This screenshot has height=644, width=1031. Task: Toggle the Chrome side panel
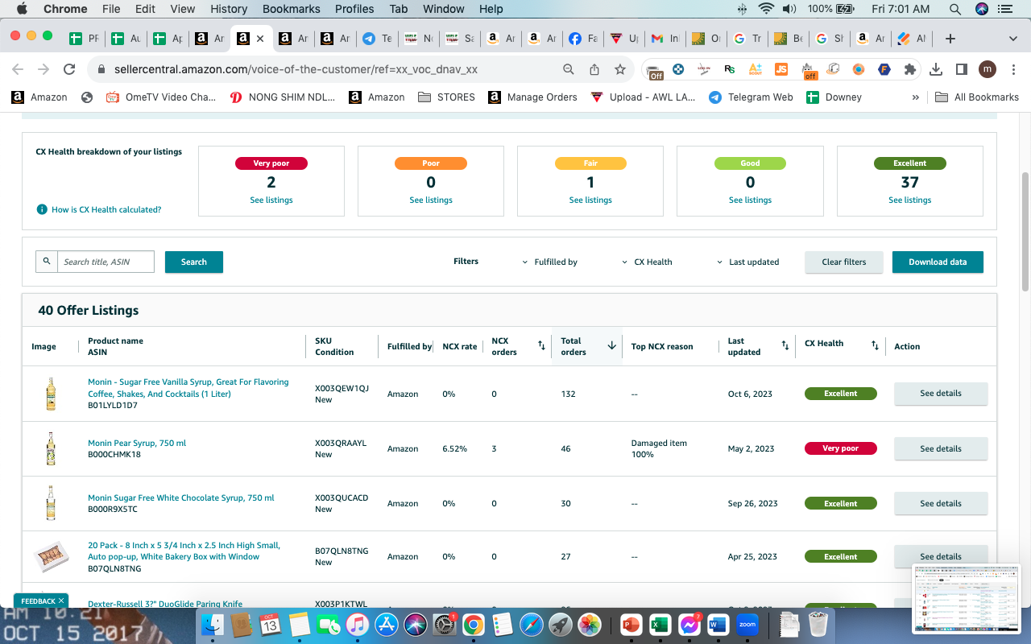(961, 69)
